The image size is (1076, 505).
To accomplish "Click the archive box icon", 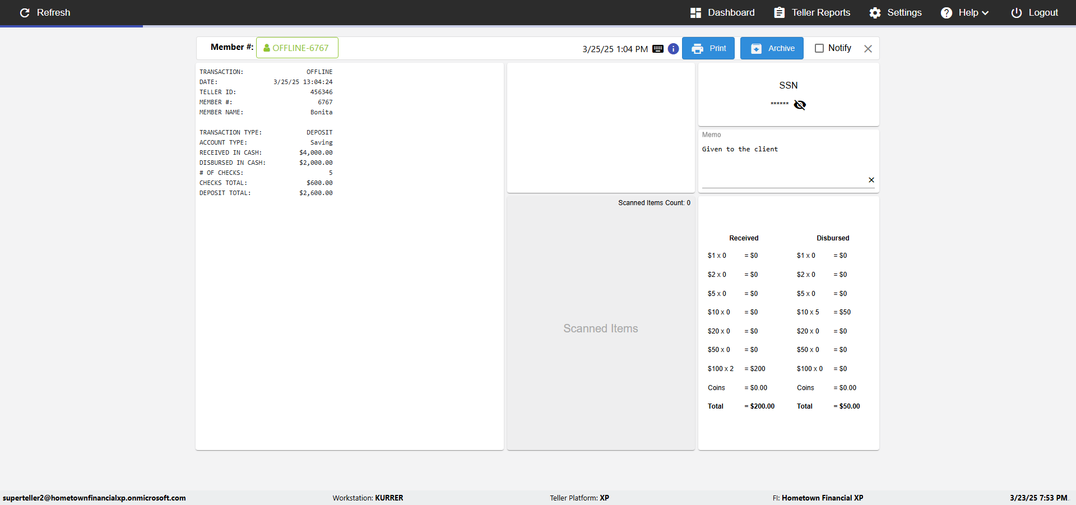I will [756, 49].
